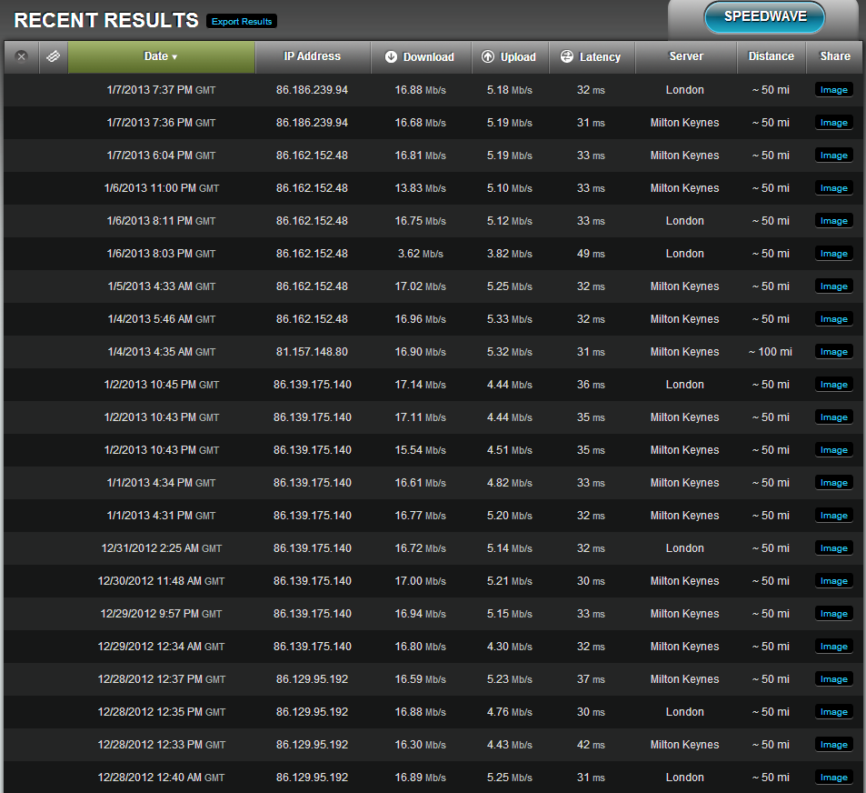Select the 1/2/2013 10:45 PM London row
This screenshot has height=793, width=866.
433,385
